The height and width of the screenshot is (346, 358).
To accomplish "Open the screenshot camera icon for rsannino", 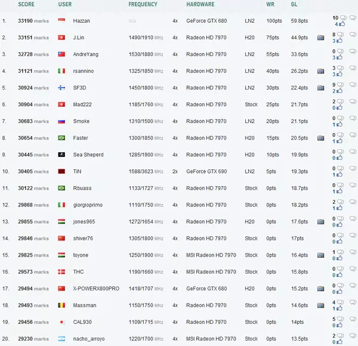I will [321, 71].
